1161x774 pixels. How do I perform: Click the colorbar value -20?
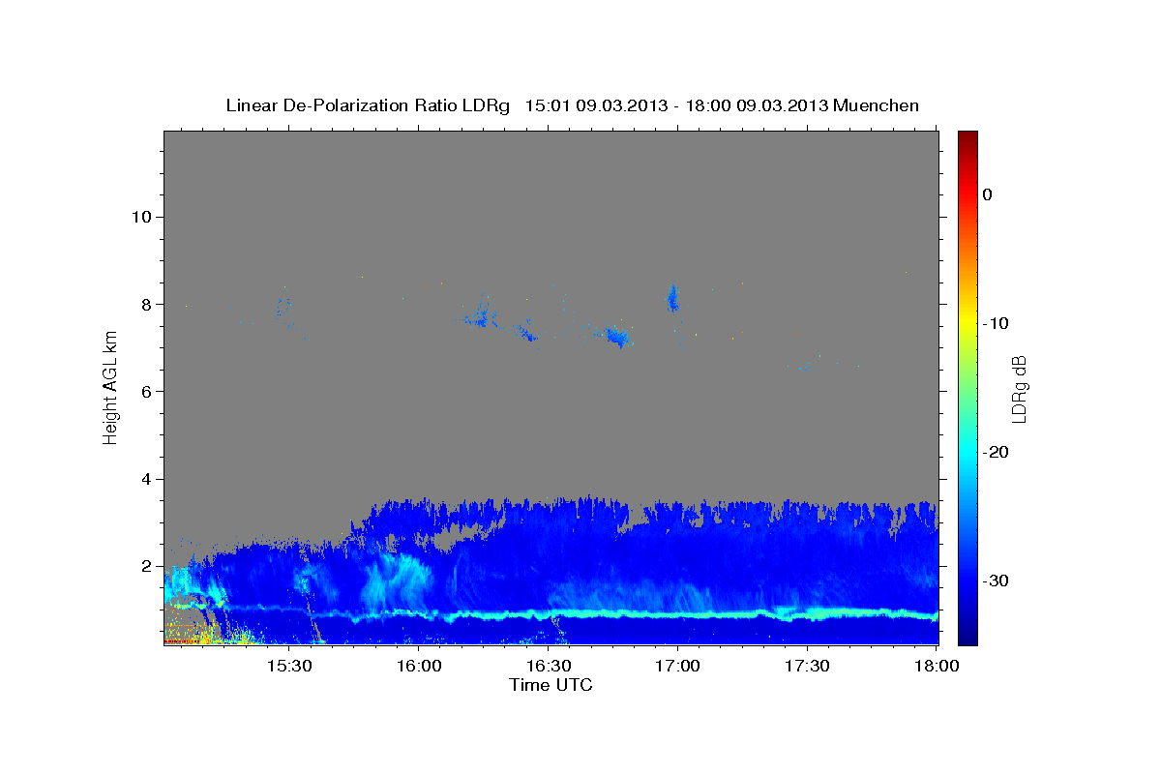(x=995, y=452)
